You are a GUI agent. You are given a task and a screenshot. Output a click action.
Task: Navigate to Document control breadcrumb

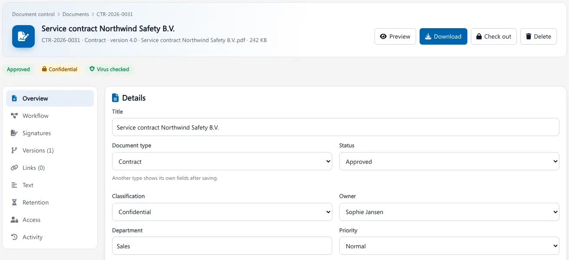[x=33, y=14]
